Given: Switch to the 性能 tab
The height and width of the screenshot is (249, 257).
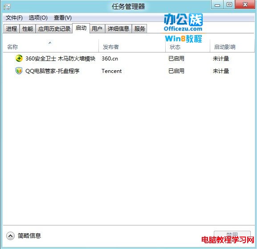Looking at the screenshot, I should coord(28,29).
